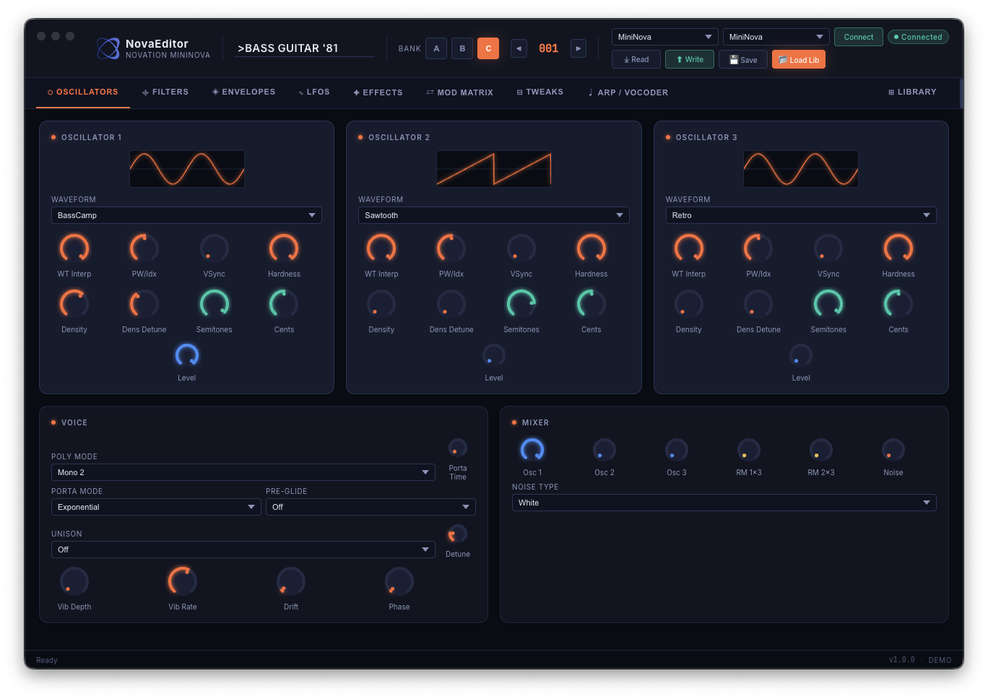
Task: Open the Library tab
Action: pos(912,92)
